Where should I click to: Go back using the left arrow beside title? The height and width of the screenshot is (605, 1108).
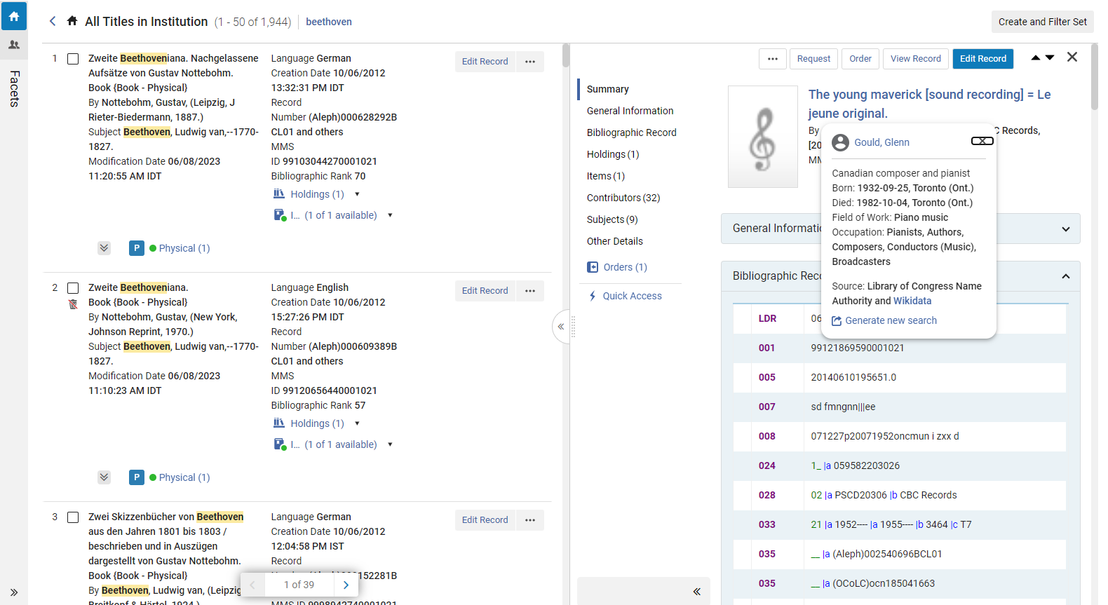(53, 21)
